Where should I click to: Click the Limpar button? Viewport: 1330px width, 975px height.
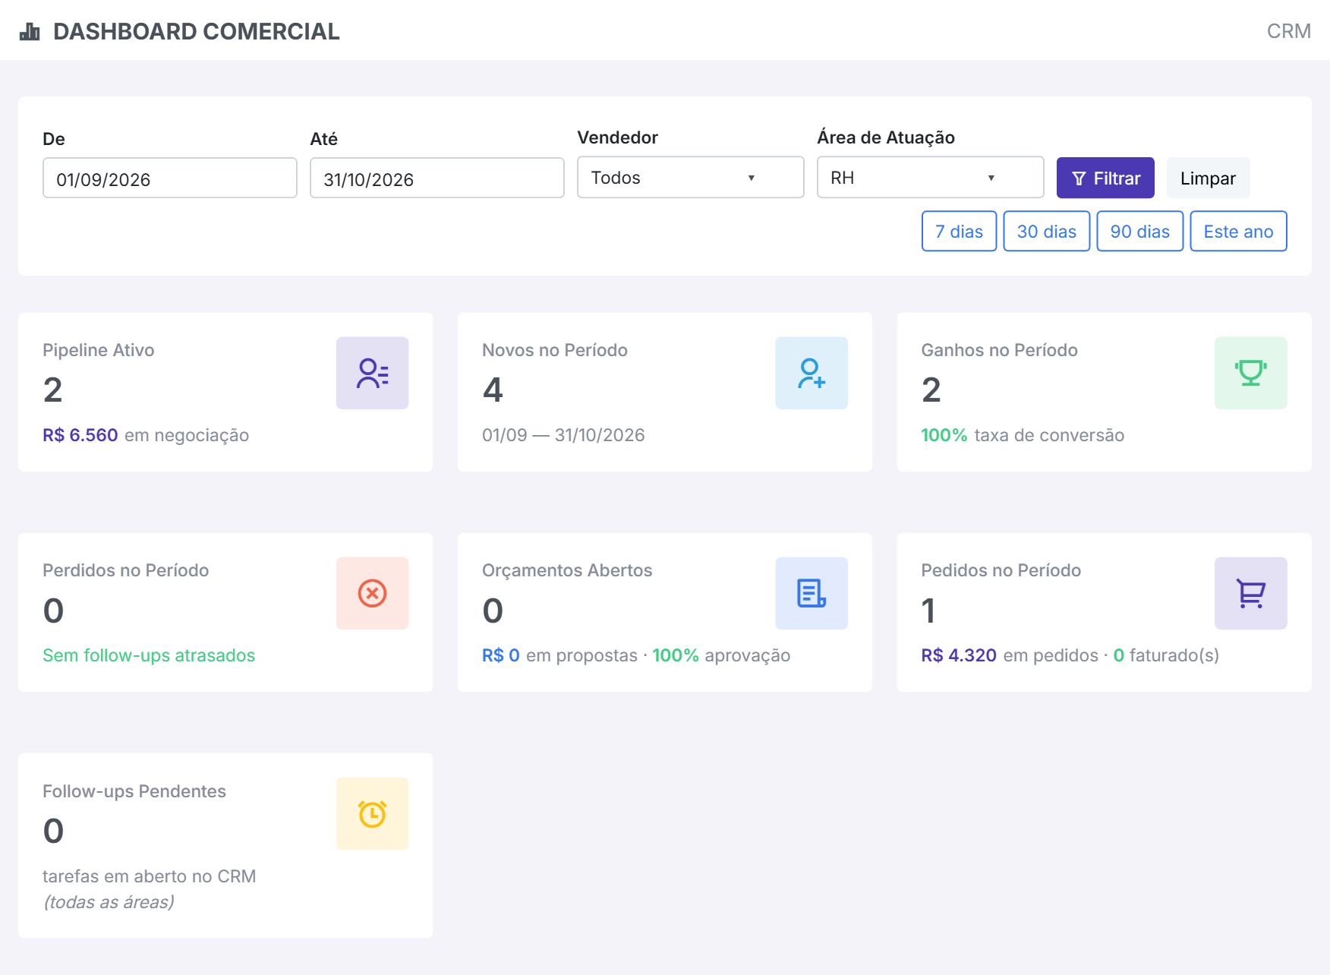click(x=1208, y=178)
